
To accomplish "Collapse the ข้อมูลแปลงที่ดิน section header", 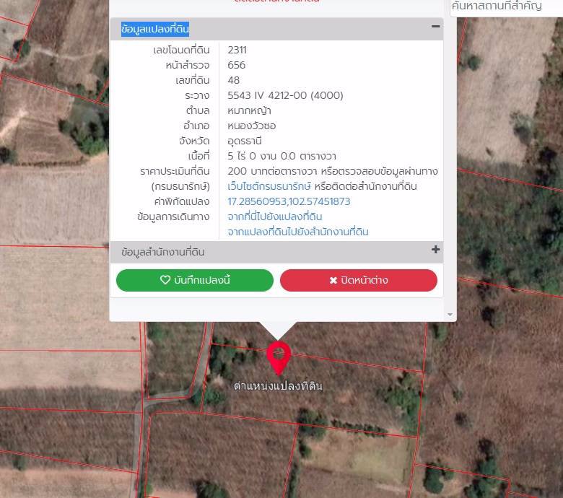I will click(x=155, y=29).
